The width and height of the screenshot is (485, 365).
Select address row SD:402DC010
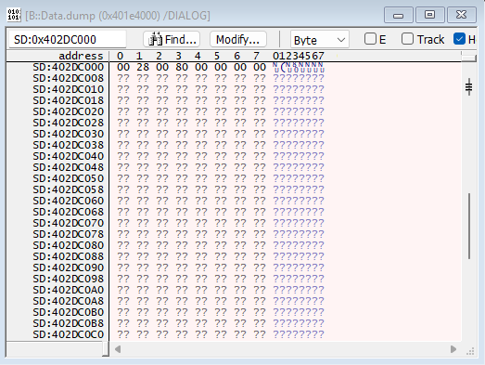click(69, 89)
